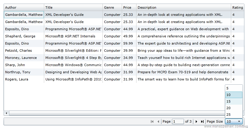This screenshot has width=248, height=128.
Task: Select author cell Moroney, Laurence
Action: pos(24,58)
